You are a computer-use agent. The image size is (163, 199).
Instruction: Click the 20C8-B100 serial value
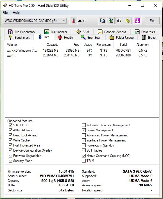123,55
